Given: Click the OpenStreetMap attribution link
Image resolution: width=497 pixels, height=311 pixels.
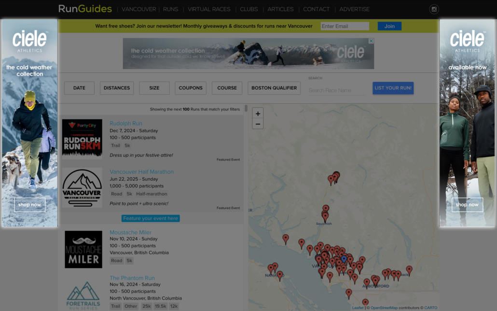Looking at the screenshot, I should point(384,308).
